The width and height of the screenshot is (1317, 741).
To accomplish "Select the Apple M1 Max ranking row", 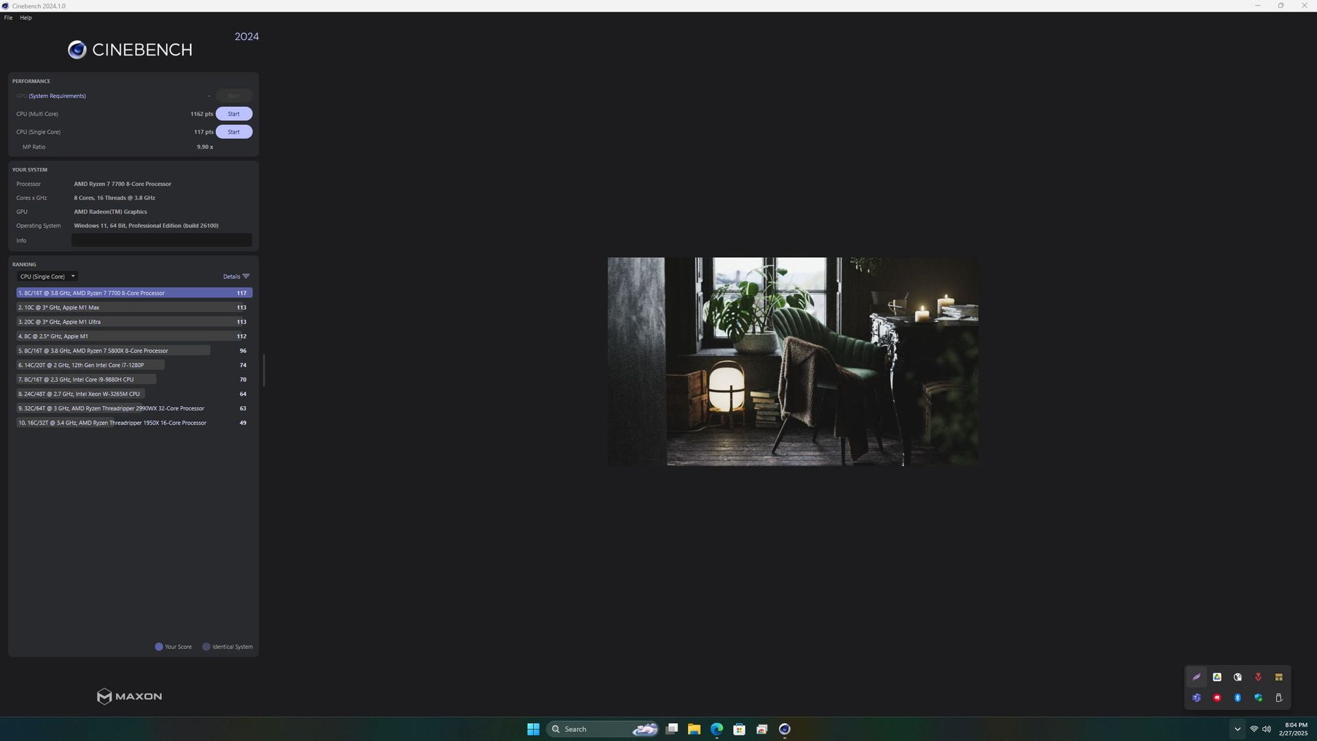I will pos(134,307).
